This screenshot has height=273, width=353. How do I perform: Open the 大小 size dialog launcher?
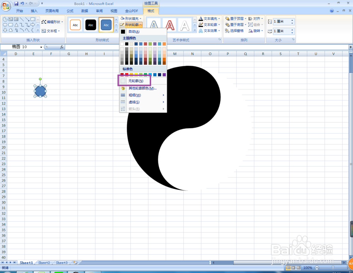[x=293, y=39]
